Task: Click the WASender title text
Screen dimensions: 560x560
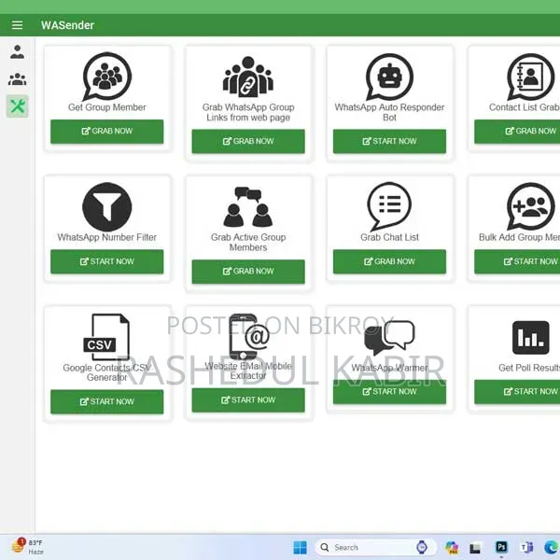Action: pos(67,25)
